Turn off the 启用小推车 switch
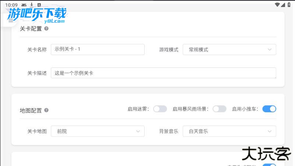Image resolution: width=295 pixels, height=166 pixels. point(269,109)
